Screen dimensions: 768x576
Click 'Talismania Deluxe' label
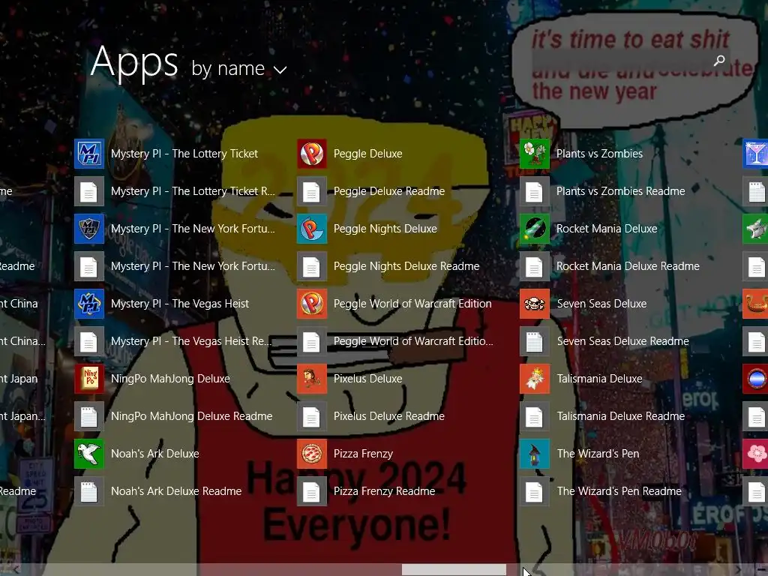tap(599, 379)
